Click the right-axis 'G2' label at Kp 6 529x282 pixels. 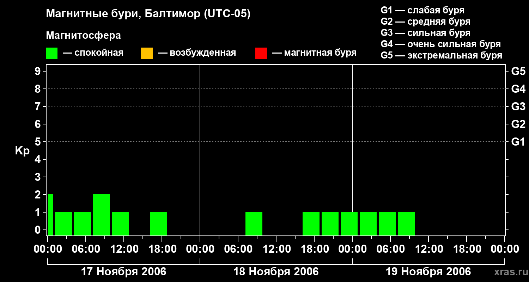pos(518,124)
